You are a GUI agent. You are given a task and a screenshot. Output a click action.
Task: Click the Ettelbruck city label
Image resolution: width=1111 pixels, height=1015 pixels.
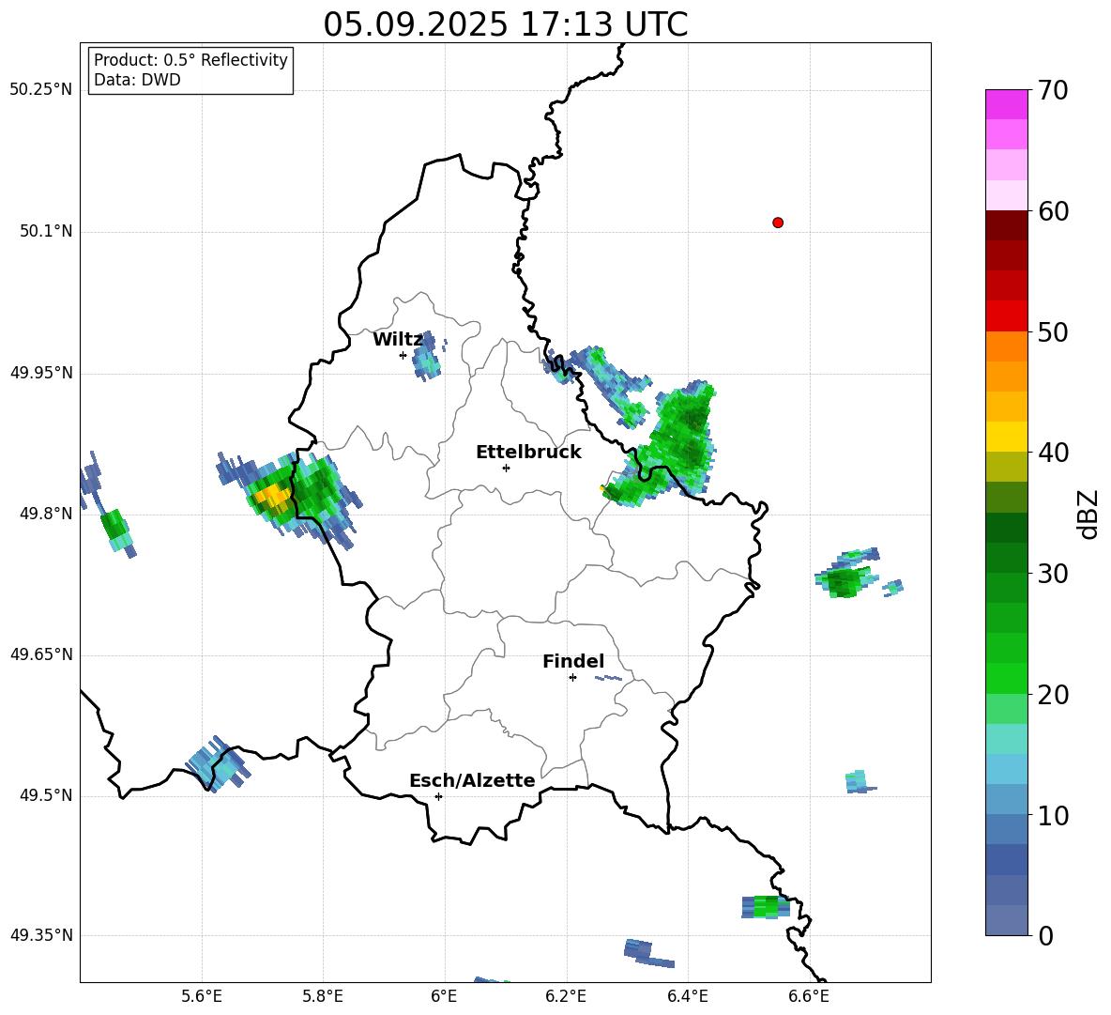coord(528,452)
